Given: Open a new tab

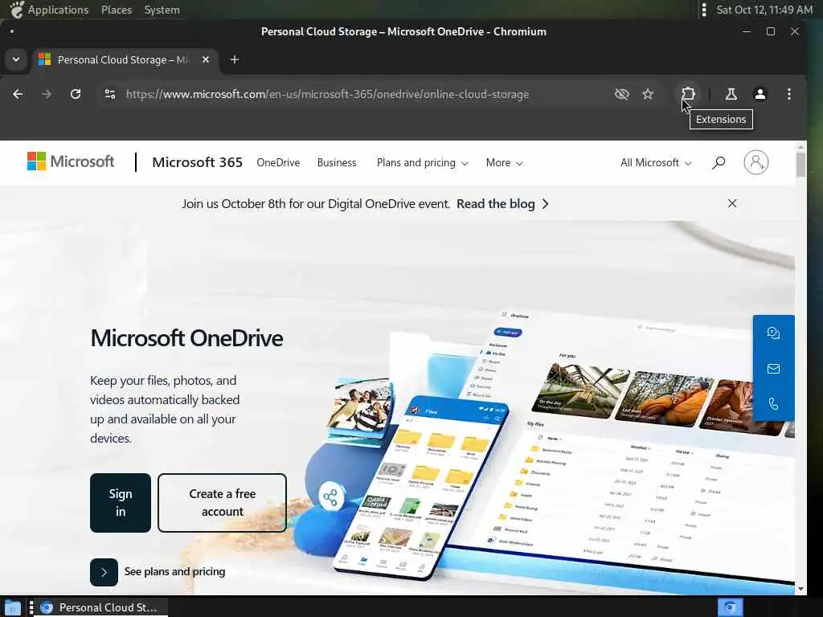Looking at the screenshot, I should tap(235, 59).
